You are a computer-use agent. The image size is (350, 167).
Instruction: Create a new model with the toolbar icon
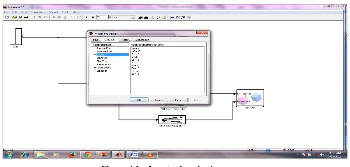point(7,17)
